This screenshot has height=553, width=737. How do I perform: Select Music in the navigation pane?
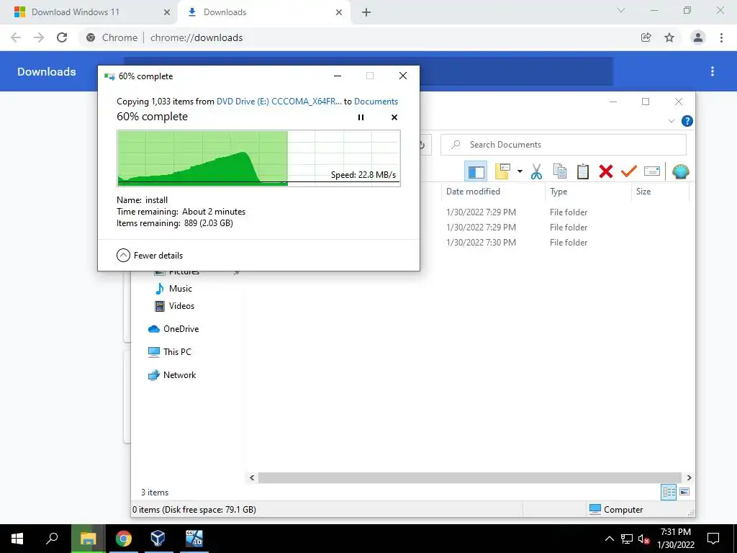point(173,289)
